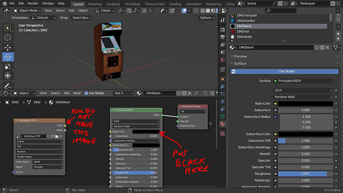Switch to material preview shading
The height and width of the screenshot is (193, 343).
tap(213, 10)
